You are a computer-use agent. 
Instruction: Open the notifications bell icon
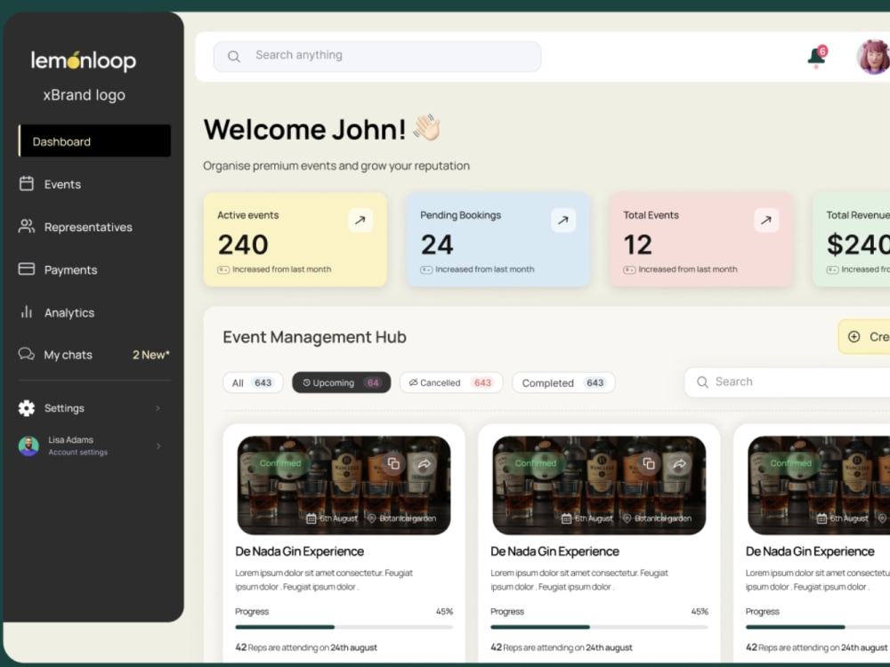point(817,57)
